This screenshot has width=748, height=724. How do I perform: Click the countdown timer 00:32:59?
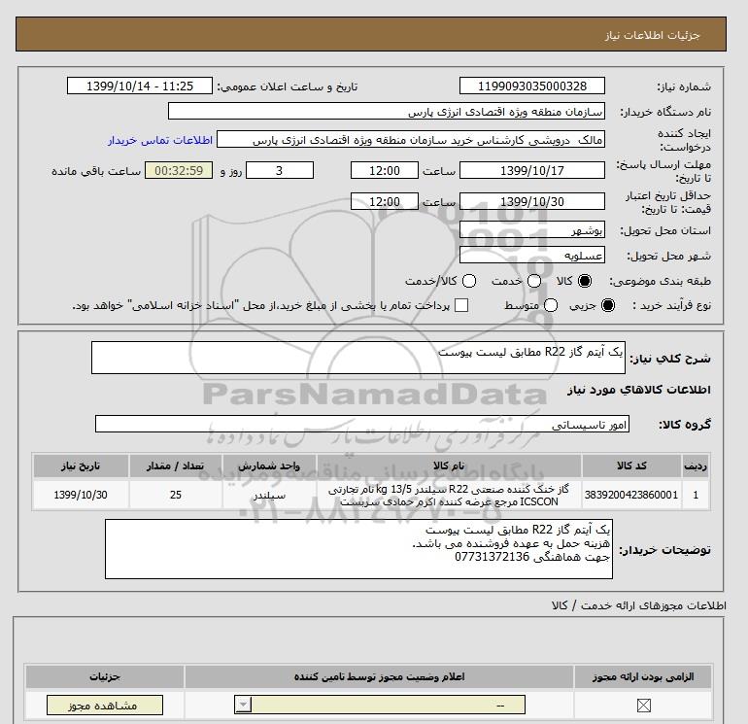[179, 170]
